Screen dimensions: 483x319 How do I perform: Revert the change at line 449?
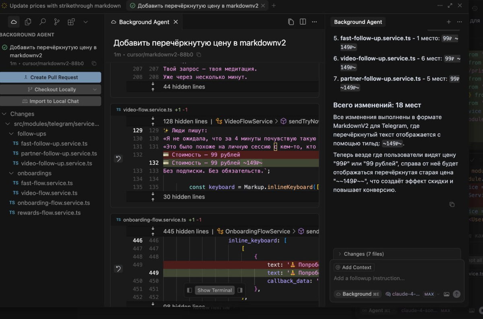[118, 269]
